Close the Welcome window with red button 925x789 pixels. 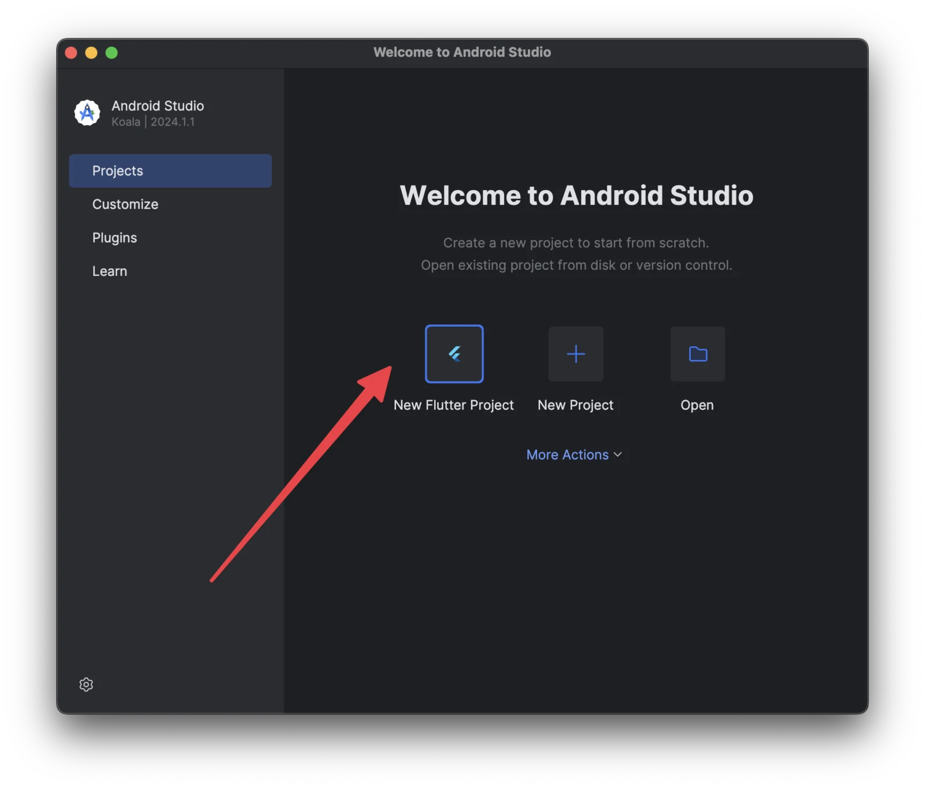coord(71,53)
